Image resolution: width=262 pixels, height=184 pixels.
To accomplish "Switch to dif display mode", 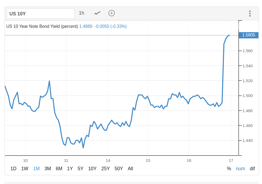I will point(252,169).
